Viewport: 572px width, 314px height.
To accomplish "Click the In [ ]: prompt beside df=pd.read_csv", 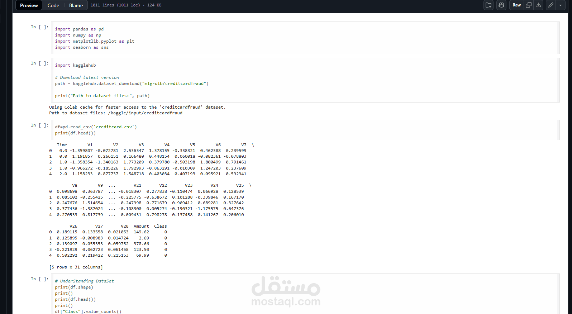I will 39,125.
